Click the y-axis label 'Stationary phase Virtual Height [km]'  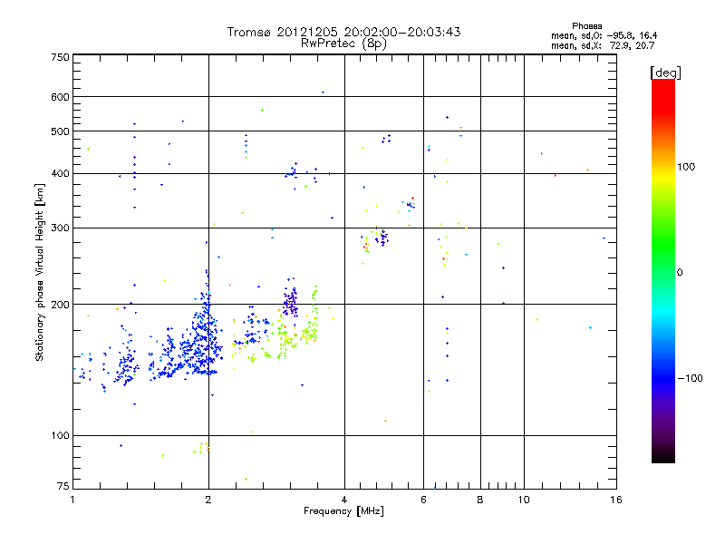tap(39, 272)
